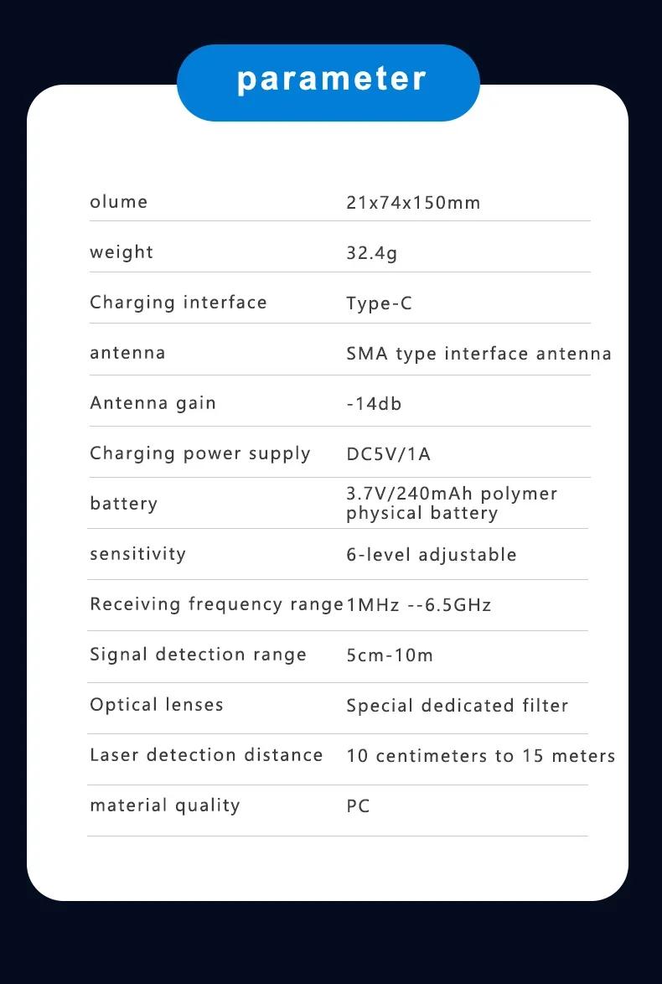Click the 21x74x150mm dimension value
The image size is (662, 984).
tap(413, 203)
